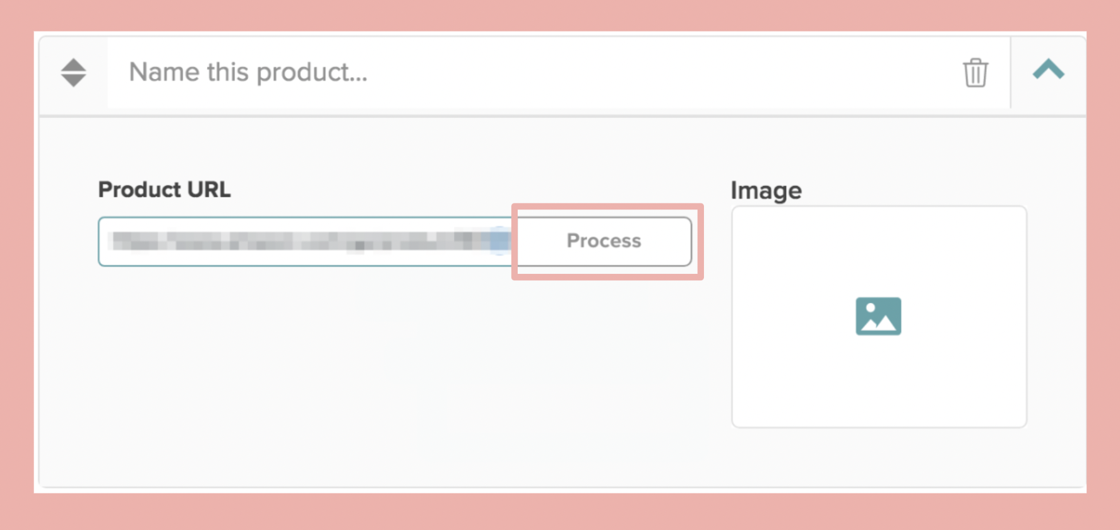
Task: Click the up arrow of the reorder handle
Action: (73, 64)
